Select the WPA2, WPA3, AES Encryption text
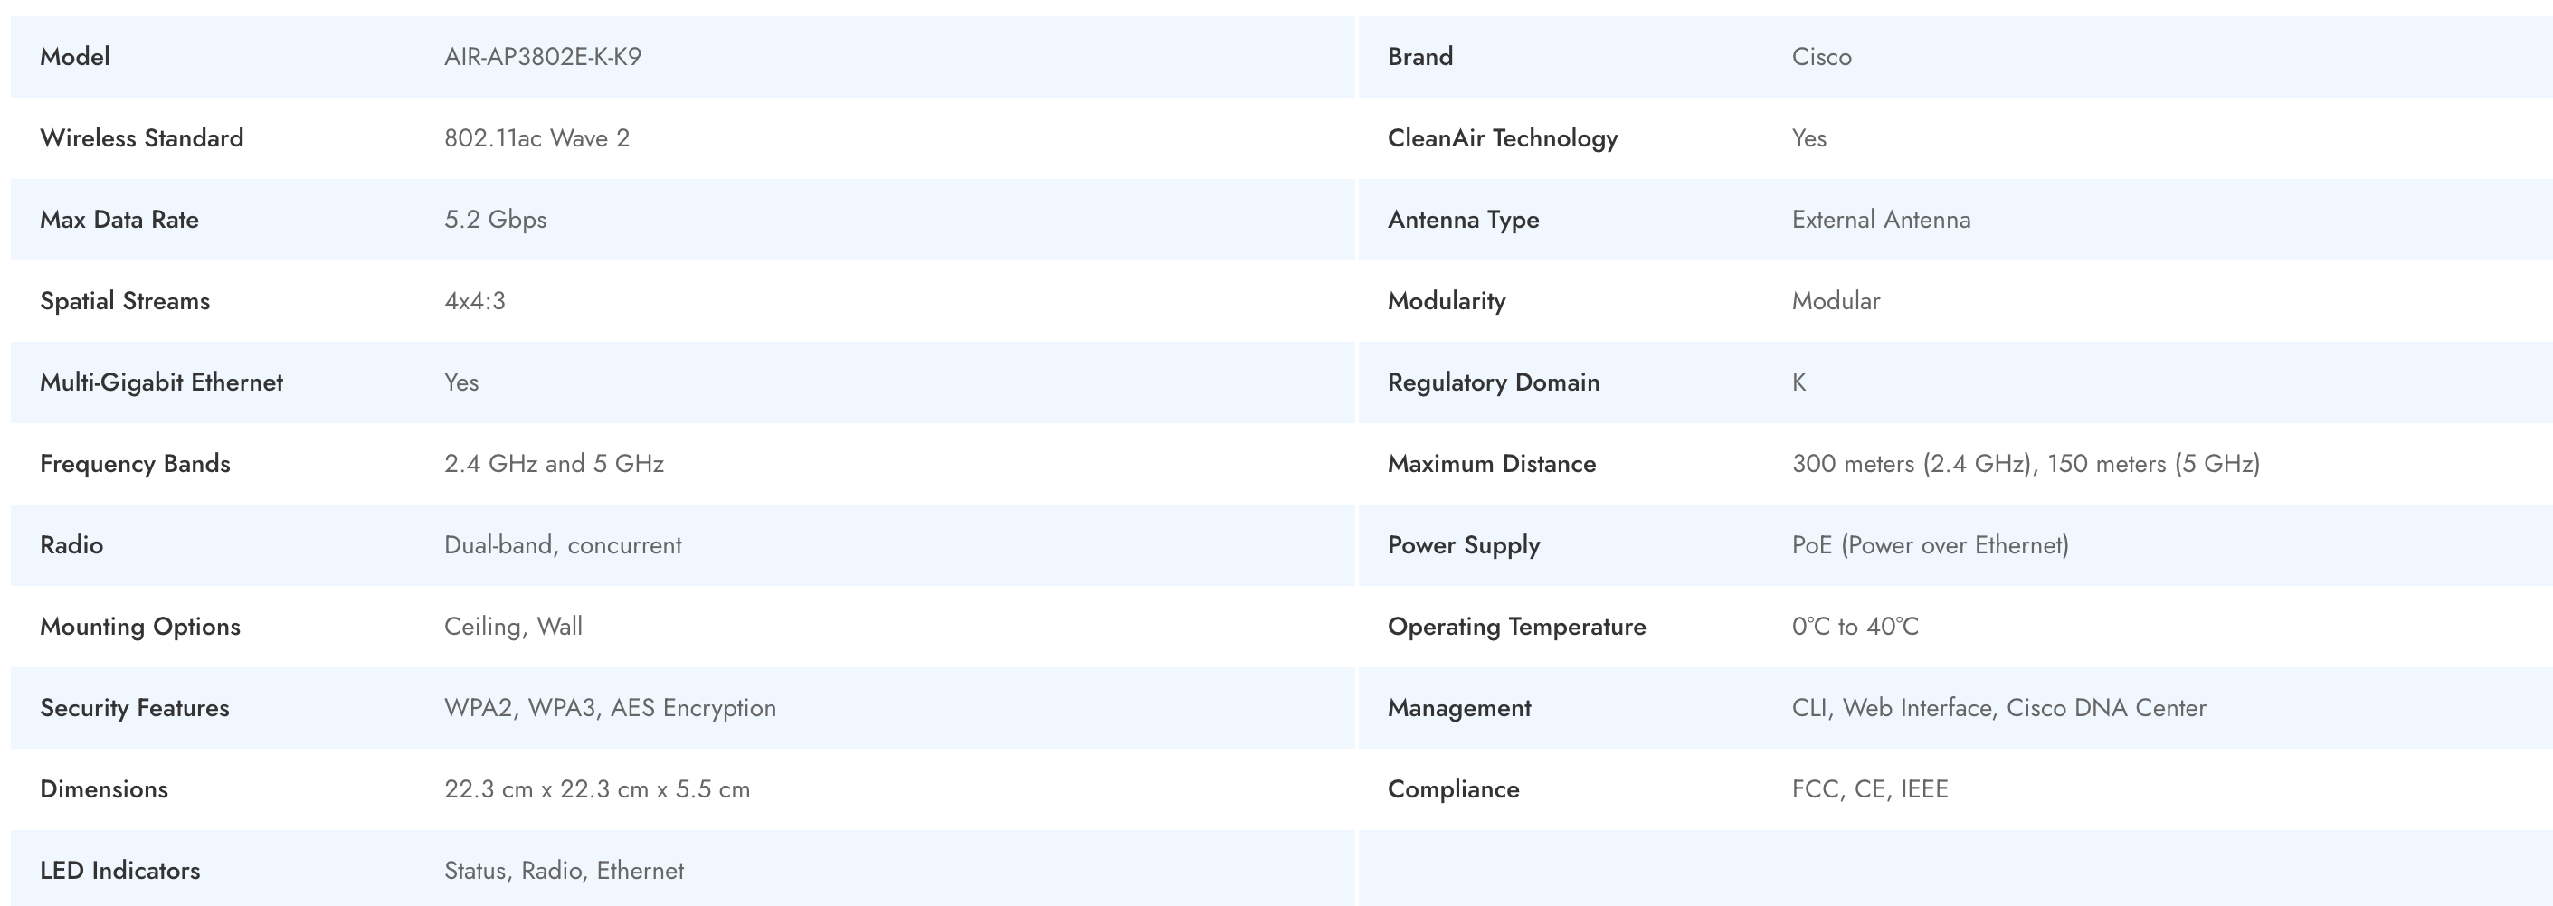Screen dimensions: 2553x906 coord(610,708)
